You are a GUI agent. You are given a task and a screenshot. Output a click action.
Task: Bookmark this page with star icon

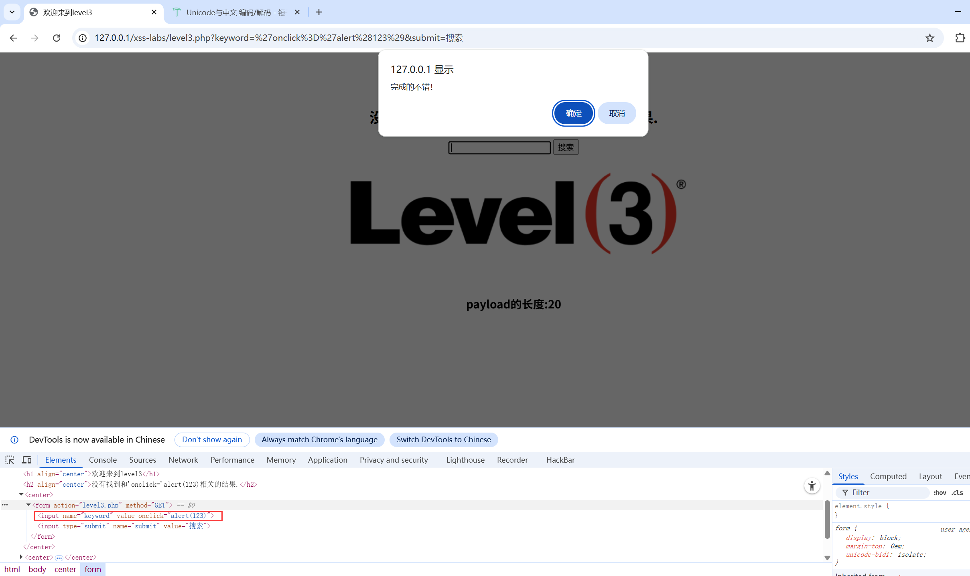(x=929, y=38)
